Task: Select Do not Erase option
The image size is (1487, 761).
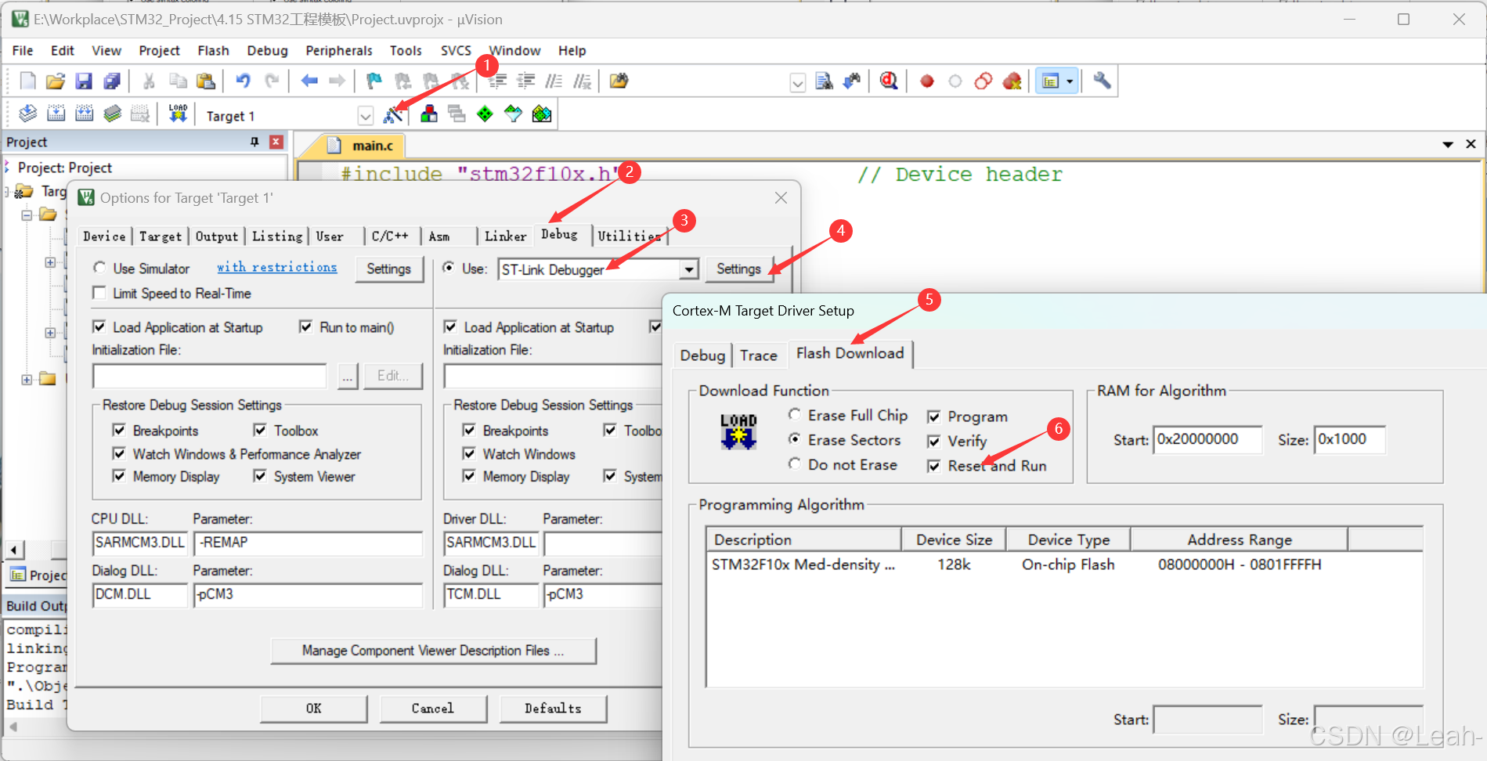Action: [794, 463]
